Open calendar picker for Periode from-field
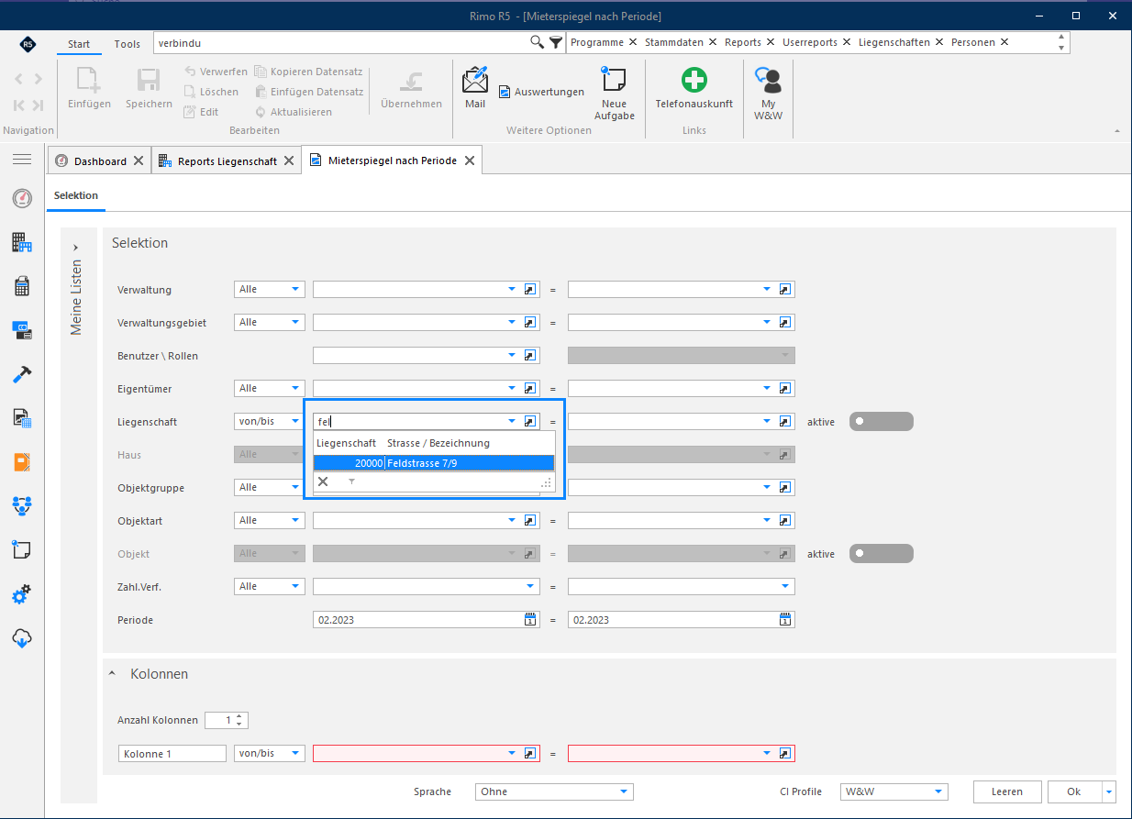 [530, 620]
